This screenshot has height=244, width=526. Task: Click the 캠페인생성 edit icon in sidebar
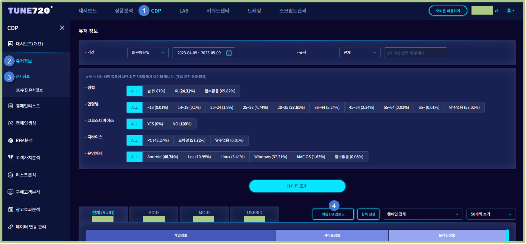click(11, 123)
